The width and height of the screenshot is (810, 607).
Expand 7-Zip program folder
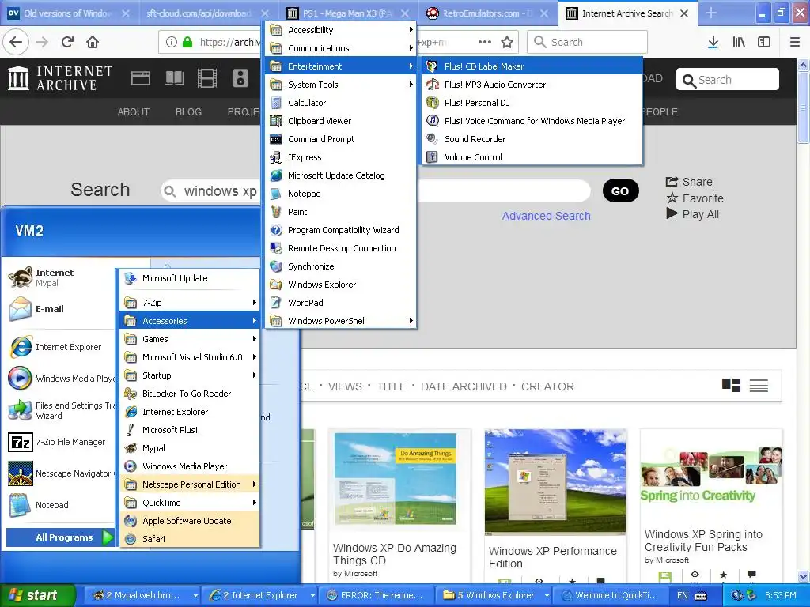(x=190, y=303)
